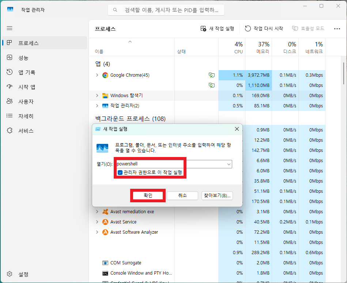The height and width of the screenshot is (283, 347).
Task: Go to Processes (프로세스) sidebar tab
Action: (x=45, y=43)
